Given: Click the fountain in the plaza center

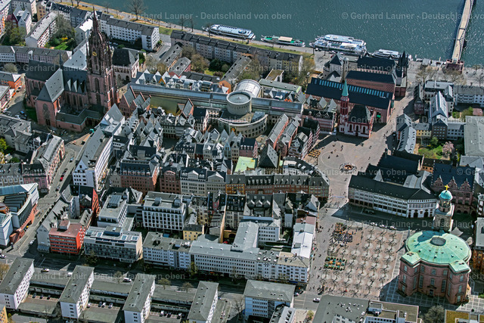Looking at the screenshot, I should coord(347,167).
